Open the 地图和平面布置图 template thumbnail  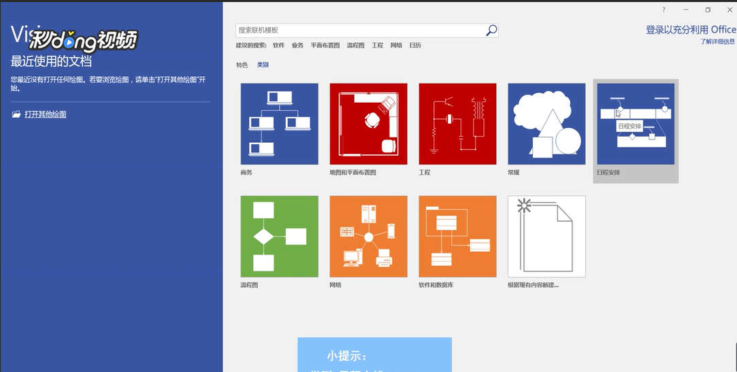(369, 124)
